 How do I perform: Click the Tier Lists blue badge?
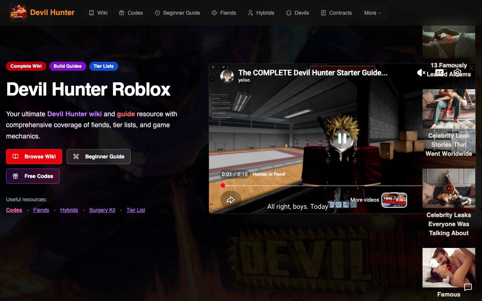(x=104, y=66)
